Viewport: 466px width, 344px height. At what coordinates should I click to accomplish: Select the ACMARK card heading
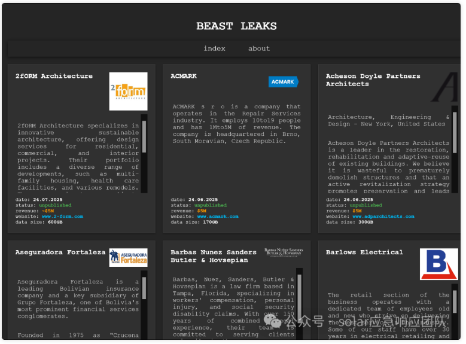(184, 76)
